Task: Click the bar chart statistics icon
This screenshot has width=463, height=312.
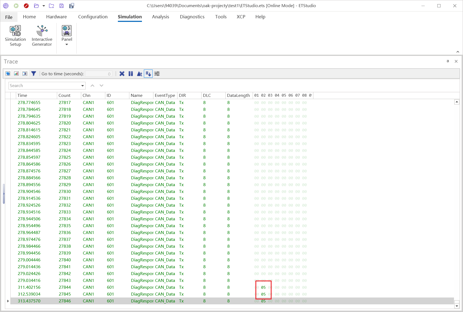Action: 16,74
